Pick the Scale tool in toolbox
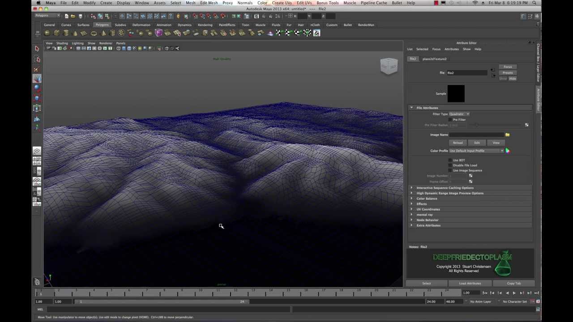 (x=37, y=98)
